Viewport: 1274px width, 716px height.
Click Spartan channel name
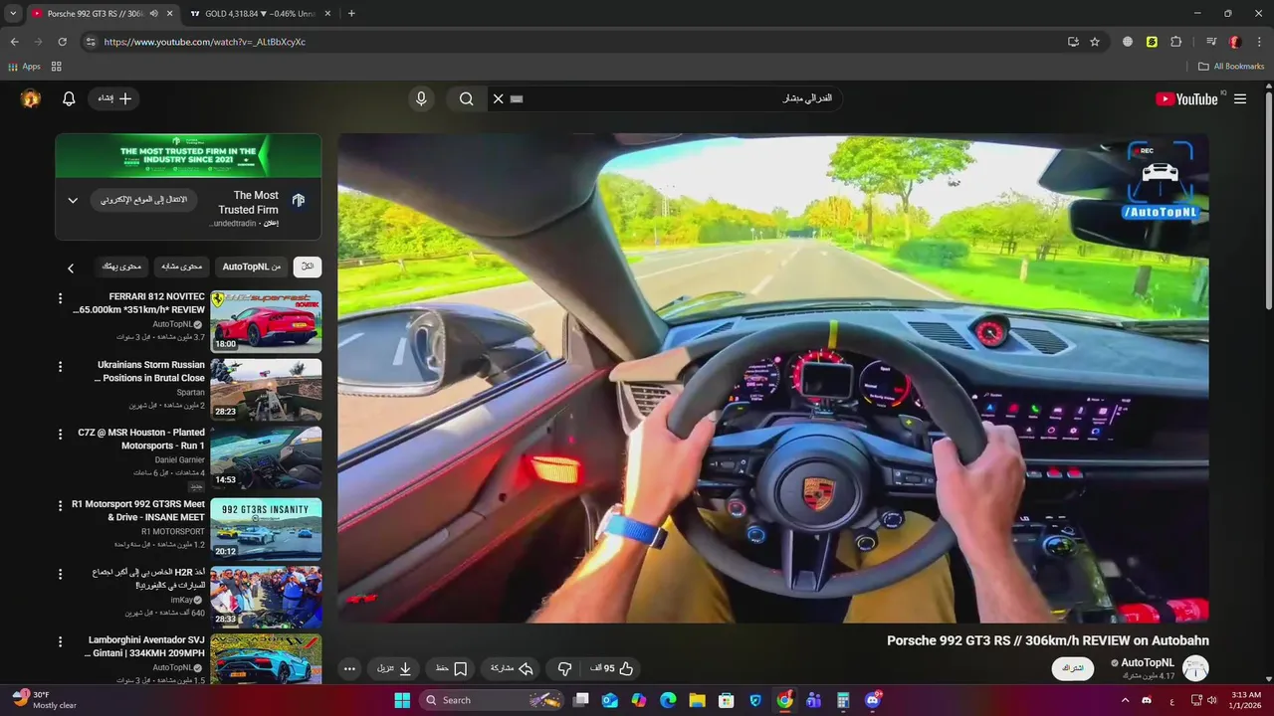(x=190, y=393)
